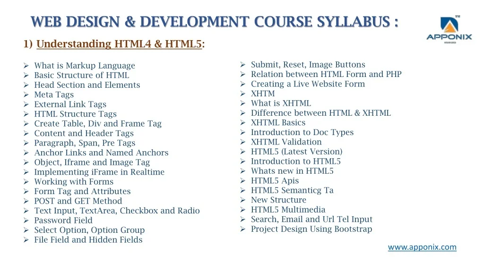Click Search, Email and Url Tel Input
The width and height of the screenshot is (484, 272).
click(311, 219)
